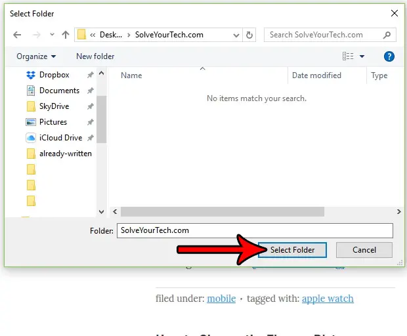The image size is (407, 336).
Task: Expand the address bar path dropdown
Action: [236, 35]
